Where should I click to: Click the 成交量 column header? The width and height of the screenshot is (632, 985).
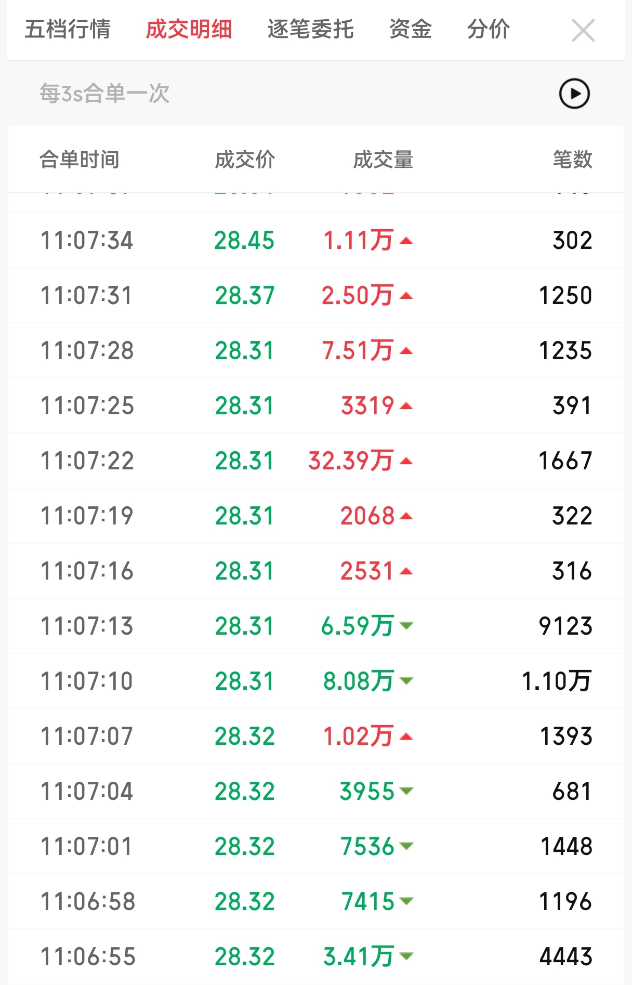pyautogui.click(x=383, y=160)
